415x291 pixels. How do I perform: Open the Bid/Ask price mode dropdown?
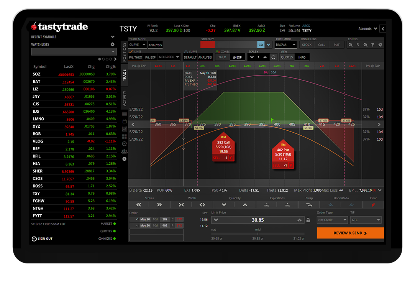(285, 44)
